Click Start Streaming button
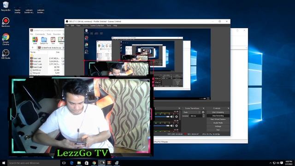 click(x=218, y=112)
